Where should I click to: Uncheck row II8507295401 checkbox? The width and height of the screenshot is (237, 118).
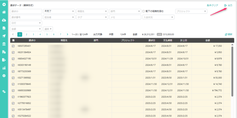tap(13, 46)
